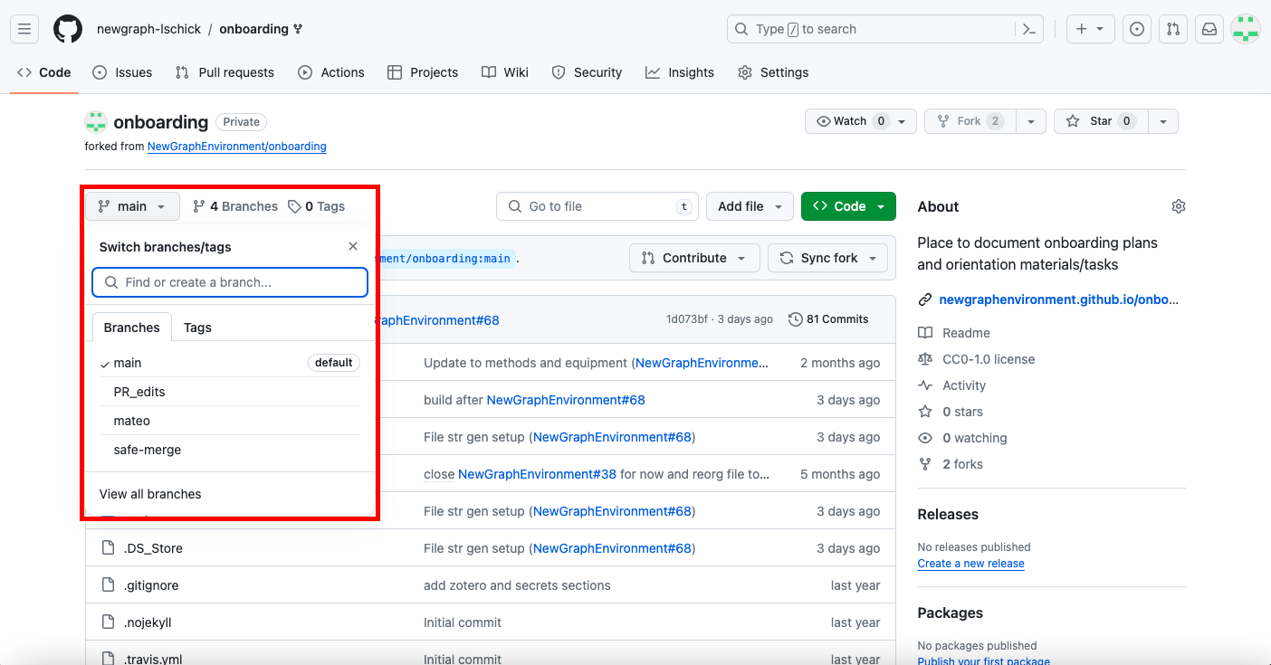Screen dimensions: 1271x665
Task: Open the create new plus menu
Action: click(x=1089, y=29)
